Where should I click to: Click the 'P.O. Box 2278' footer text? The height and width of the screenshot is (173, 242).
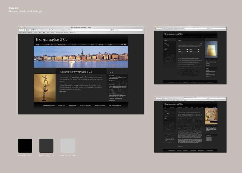pyautogui.click(x=62, y=105)
